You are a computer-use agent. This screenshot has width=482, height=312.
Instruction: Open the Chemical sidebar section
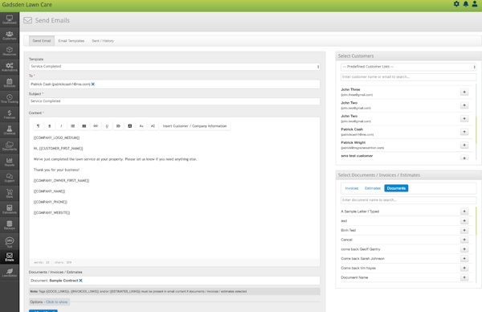10,130
